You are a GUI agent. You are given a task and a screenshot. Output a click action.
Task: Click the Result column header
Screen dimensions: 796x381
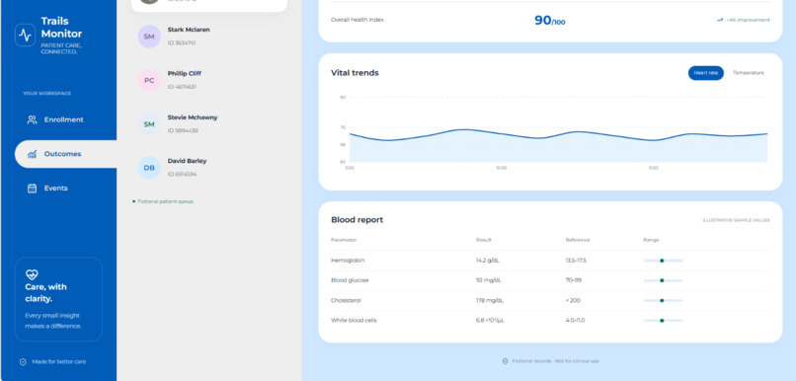[484, 240]
